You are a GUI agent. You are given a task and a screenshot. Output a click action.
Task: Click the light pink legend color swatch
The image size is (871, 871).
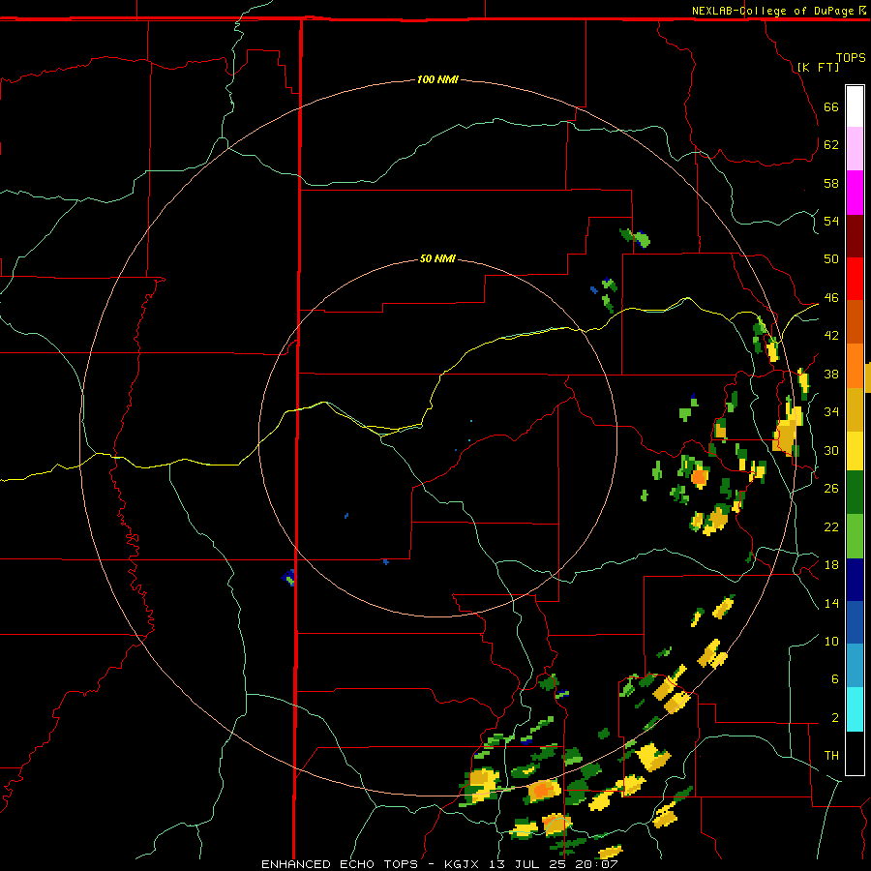[855, 148]
